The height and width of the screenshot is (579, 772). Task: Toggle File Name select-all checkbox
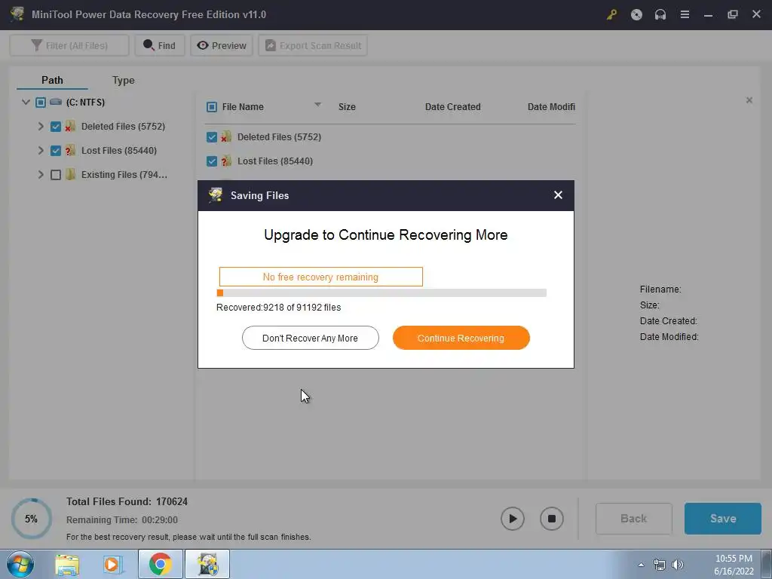(x=212, y=107)
